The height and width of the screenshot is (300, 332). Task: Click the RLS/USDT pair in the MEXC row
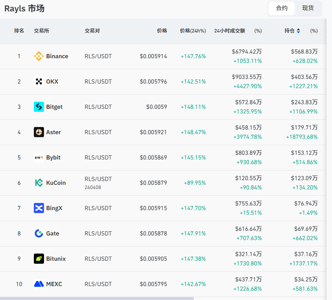click(98, 284)
